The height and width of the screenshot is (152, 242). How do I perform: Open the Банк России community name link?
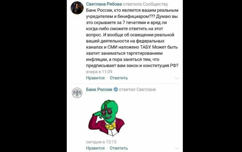(x=99, y=89)
